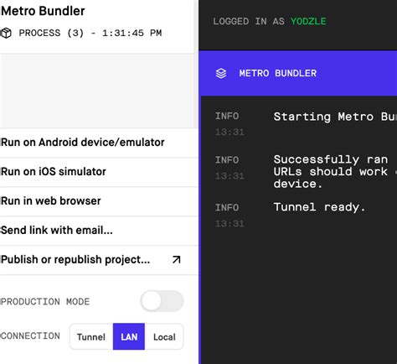The height and width of the screenshot is (364, 397).
Task: Click the PRODUCTION MODE label
Action: click(x=45, y=302)
